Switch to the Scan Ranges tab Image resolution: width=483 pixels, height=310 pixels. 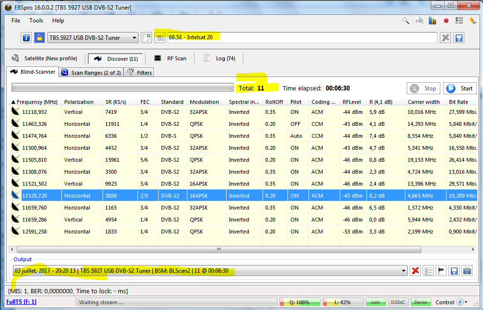92,73
